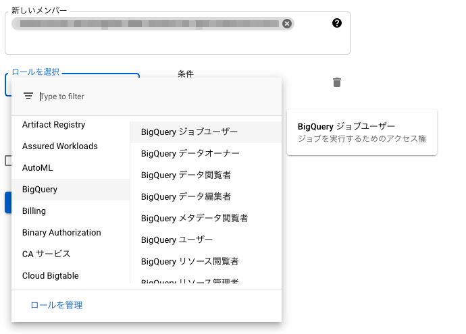Select the BigQuery category
The image size is (466, 334).
71,190
